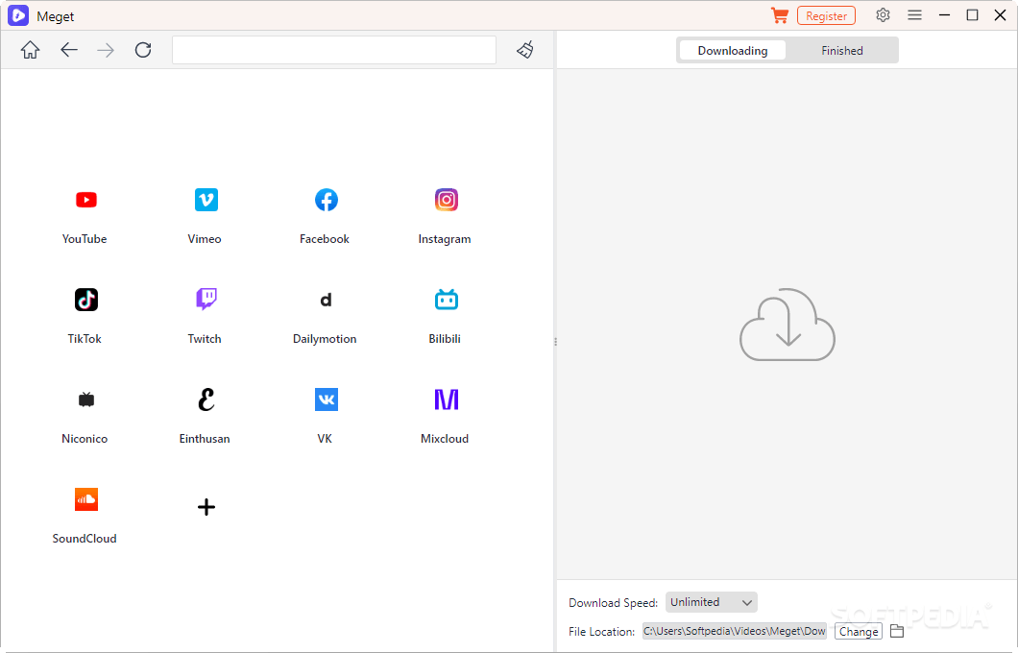
Task: Open the SoundCloud site shortcut
Action: click(85, 499)
